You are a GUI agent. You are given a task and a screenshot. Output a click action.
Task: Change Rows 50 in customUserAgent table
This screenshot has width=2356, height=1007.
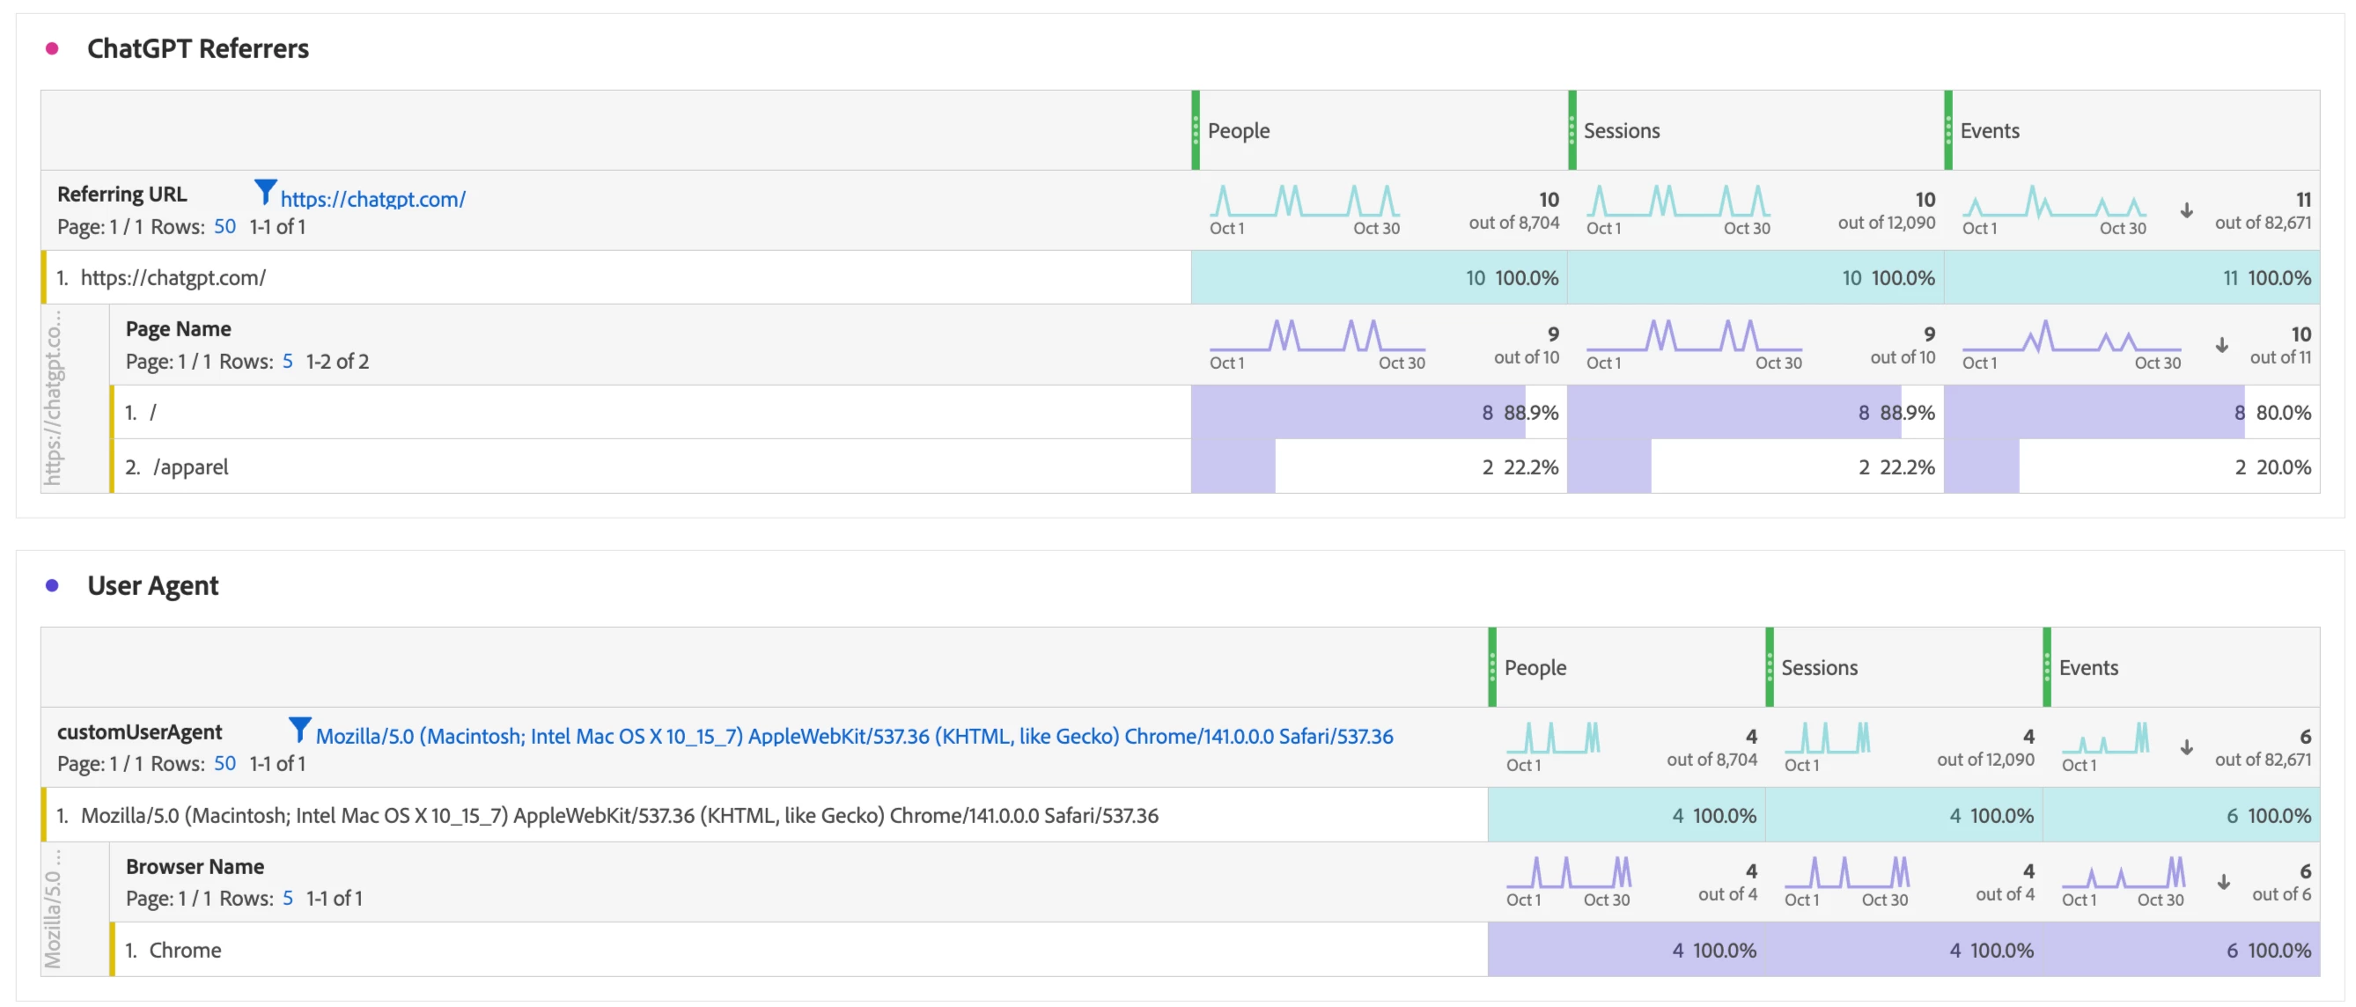(x=225, y=763)
